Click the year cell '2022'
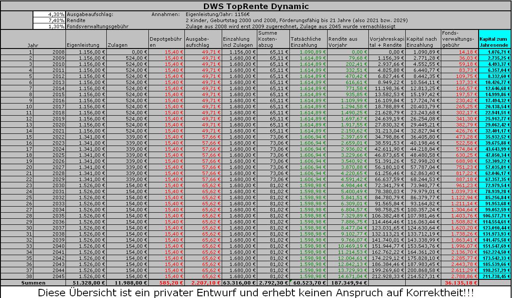Image resolution: width=512 pixels, height=298 pixels. 49,137
